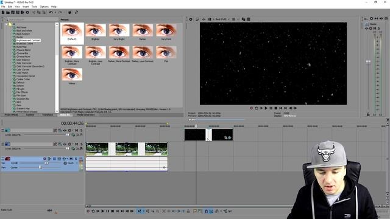
Task: Select Brightness and Contrast effect
Action: pyautogui.click(x=28, y=40)
